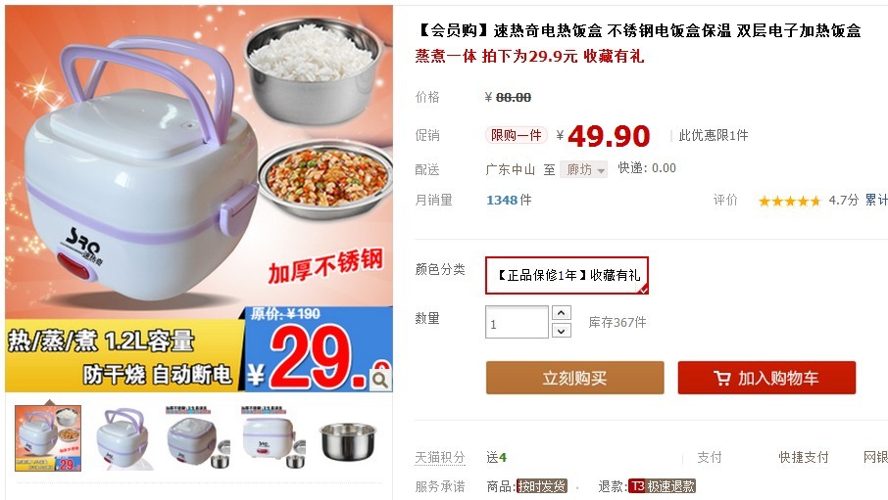Screen dimensions: 888x500
Task: Select the second thumbnail showing lunch box alone
Action: [123, 438]
